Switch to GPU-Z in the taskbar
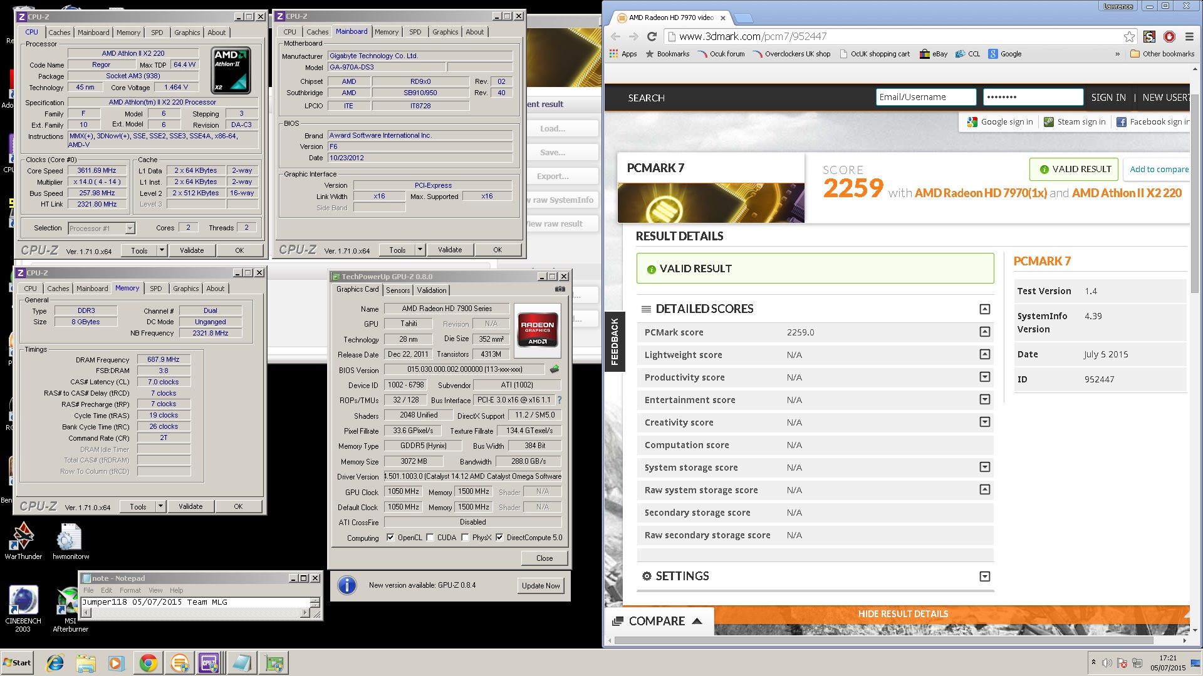Viewport: 1203px width, 676px height. click(x=274, y=663)
